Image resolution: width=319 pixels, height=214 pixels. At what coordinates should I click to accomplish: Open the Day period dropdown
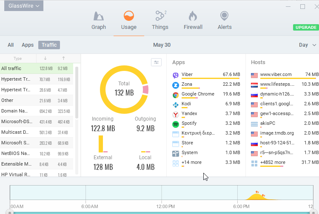coord(308,45)
